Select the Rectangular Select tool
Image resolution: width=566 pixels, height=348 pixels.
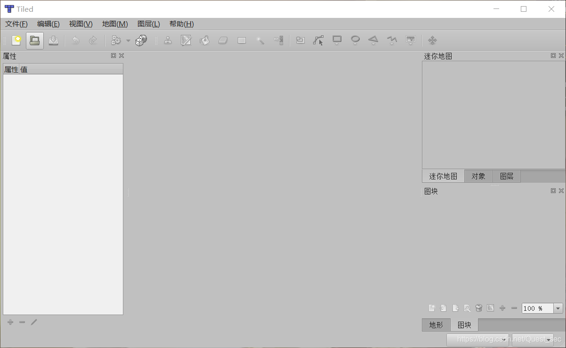242,40
